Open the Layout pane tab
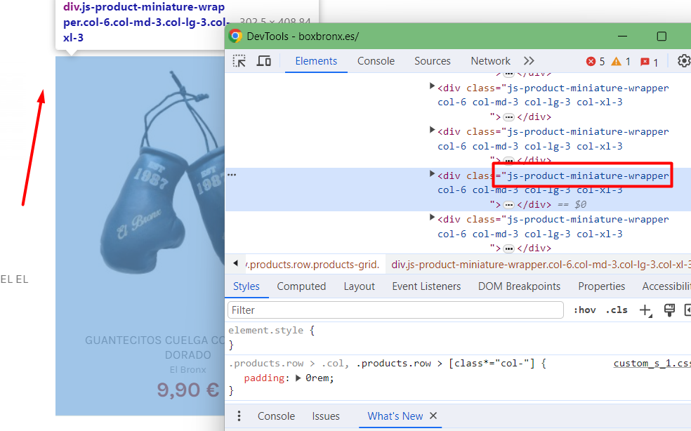 coord(359,286)
